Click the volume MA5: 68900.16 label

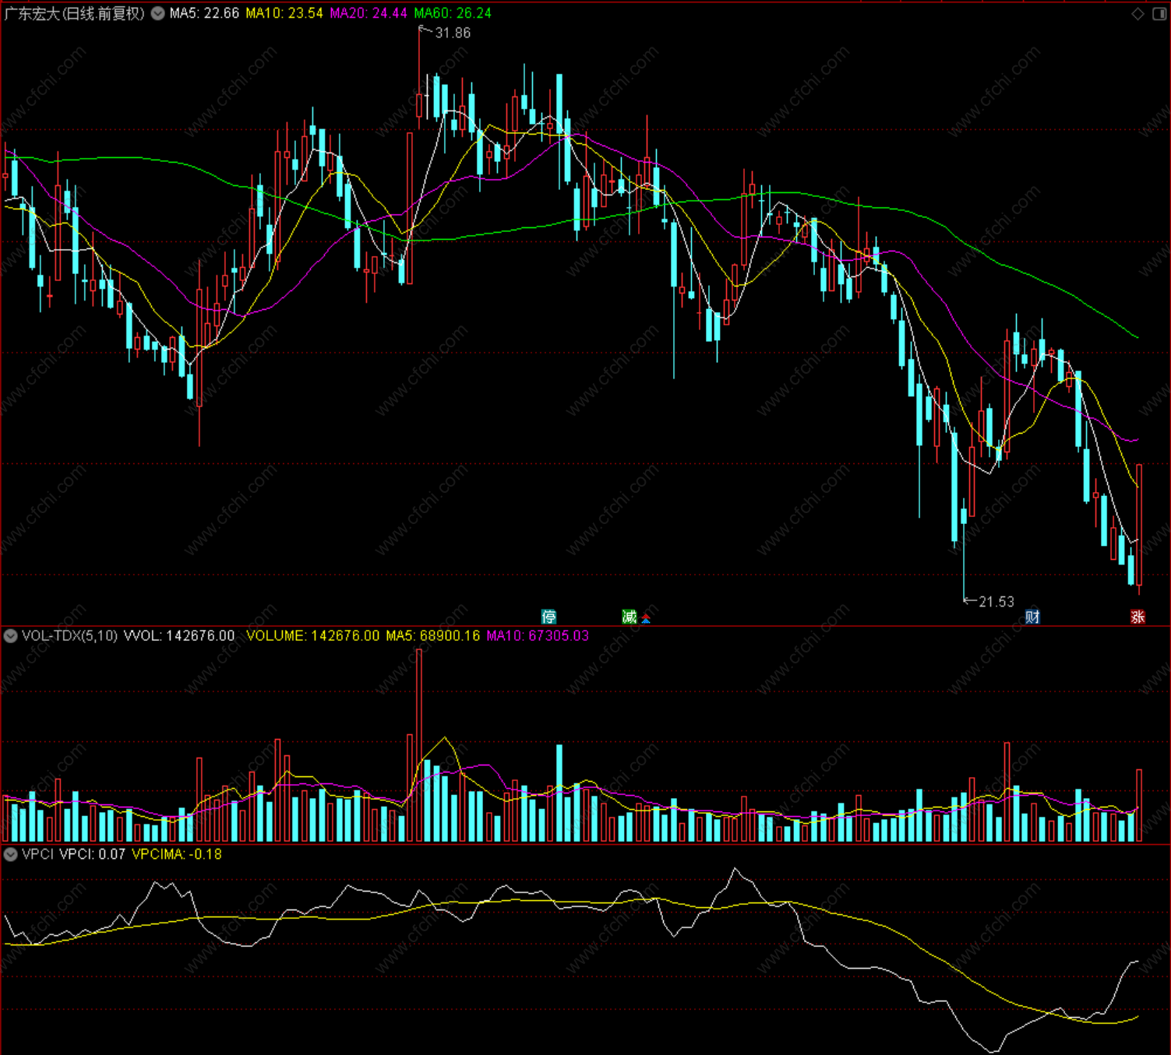pyautogui.click(x=433, y=636)
